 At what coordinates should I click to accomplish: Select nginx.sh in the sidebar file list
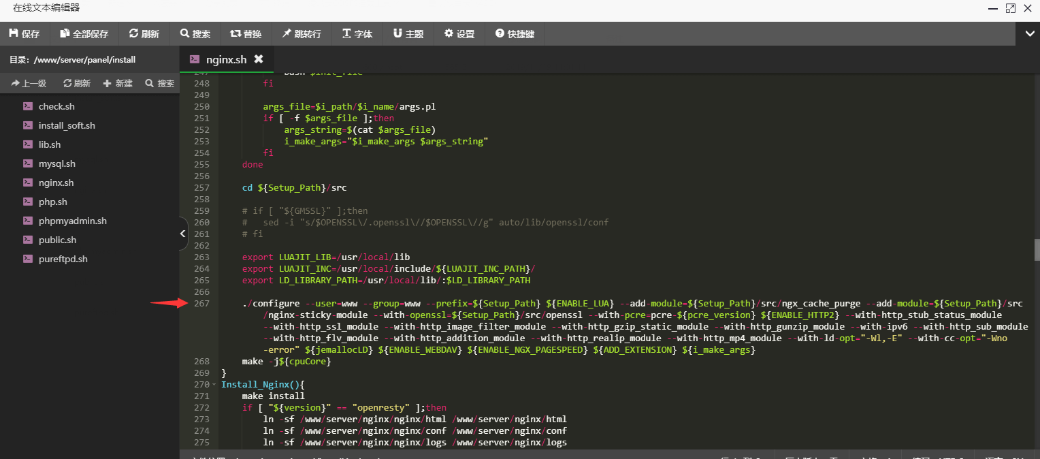pos(56,183)
